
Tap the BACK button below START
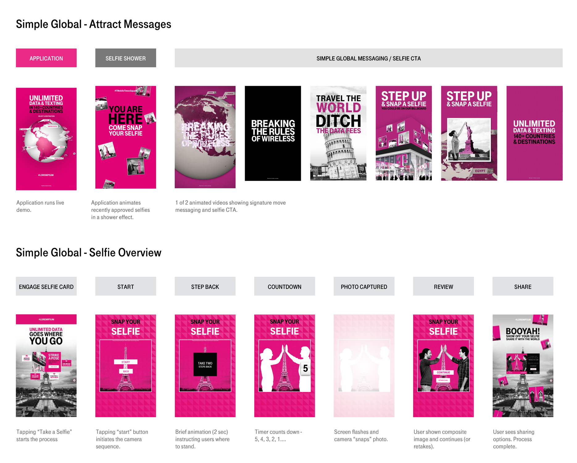pos(126,371)
